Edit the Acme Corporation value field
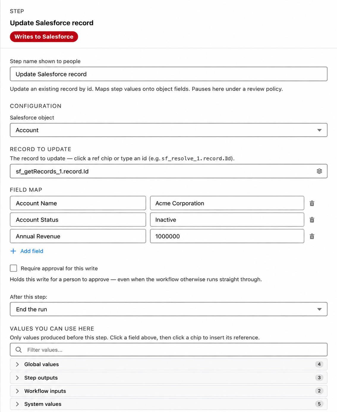Viewport: 337px width, 412px height. coord(227,203)
